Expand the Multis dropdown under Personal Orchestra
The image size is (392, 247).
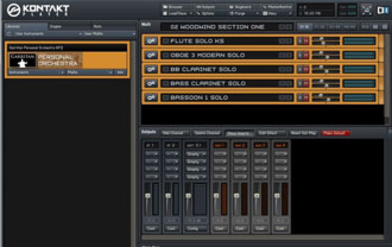[90, 72]
